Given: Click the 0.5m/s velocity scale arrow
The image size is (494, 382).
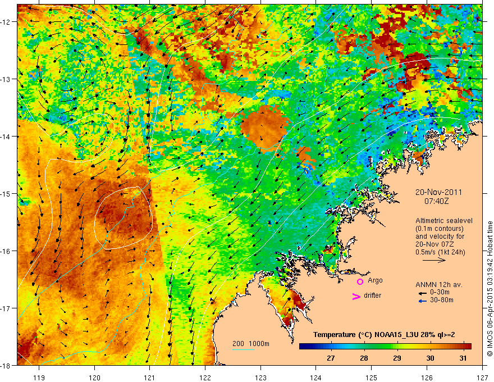Looking at the screenshot, I should click(x=434, y=260).
